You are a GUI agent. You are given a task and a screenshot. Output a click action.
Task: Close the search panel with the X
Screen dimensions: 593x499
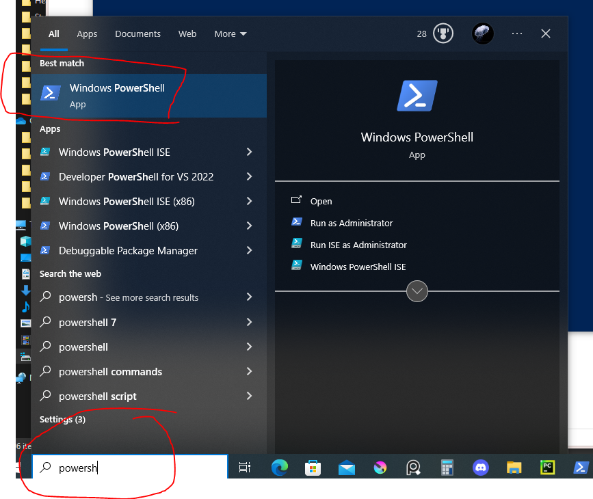[545, 33]
